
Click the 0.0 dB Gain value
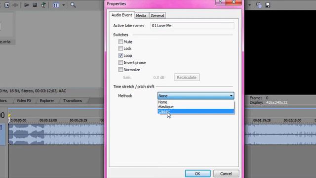[x=159, y=78]
